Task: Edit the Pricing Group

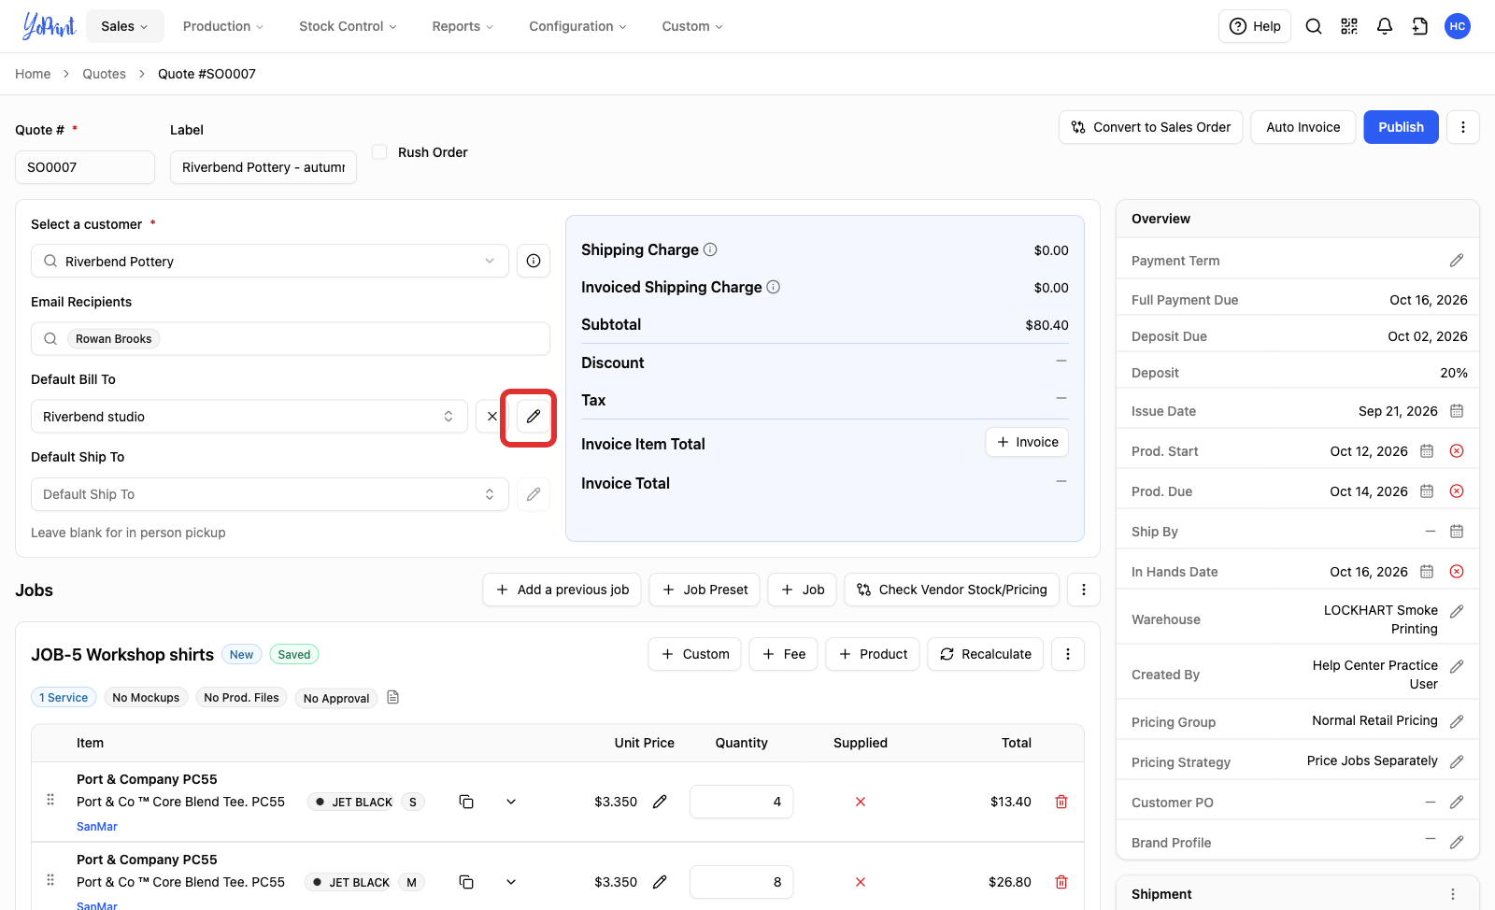Action: coord(1457,721)
